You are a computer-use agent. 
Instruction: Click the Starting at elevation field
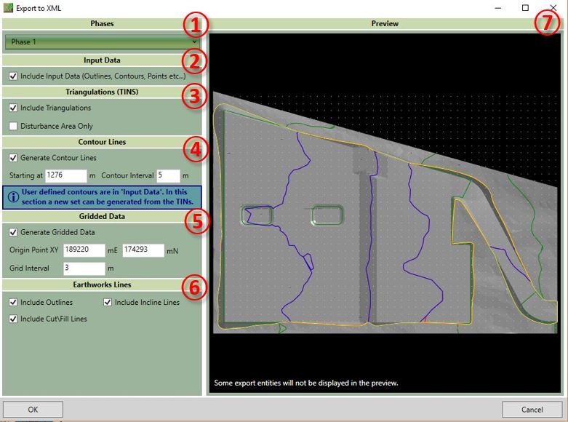click(65, 175)
